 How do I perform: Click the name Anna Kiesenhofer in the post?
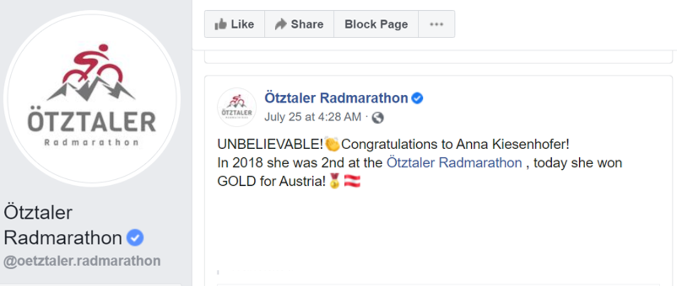[513, 144]
